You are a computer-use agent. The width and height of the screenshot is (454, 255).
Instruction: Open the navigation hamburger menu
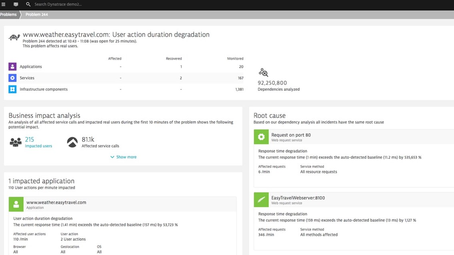click(x=3, y=4)
